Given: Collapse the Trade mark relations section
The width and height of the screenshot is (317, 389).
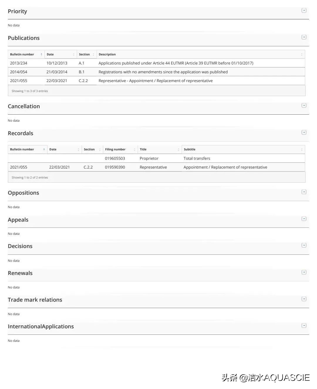Looking at the screenshot, I should [304, 299].
